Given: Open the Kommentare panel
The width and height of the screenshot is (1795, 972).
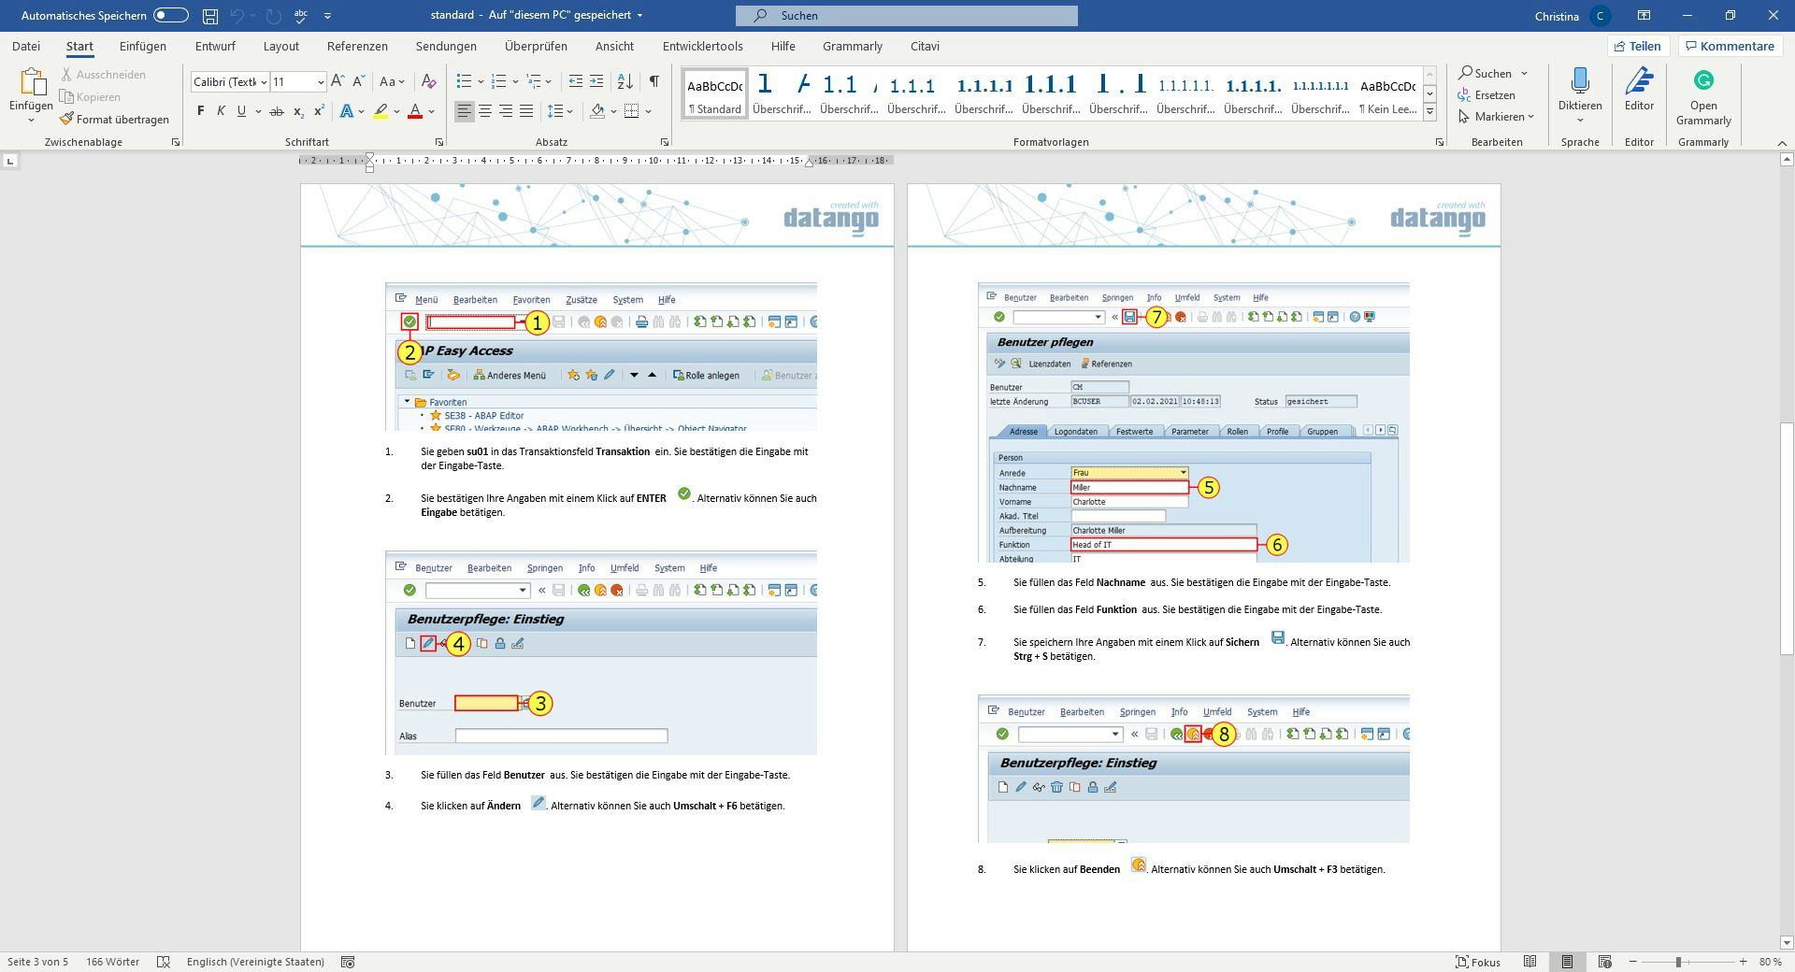Looking at the screenshot, I should coord(1729,46).
